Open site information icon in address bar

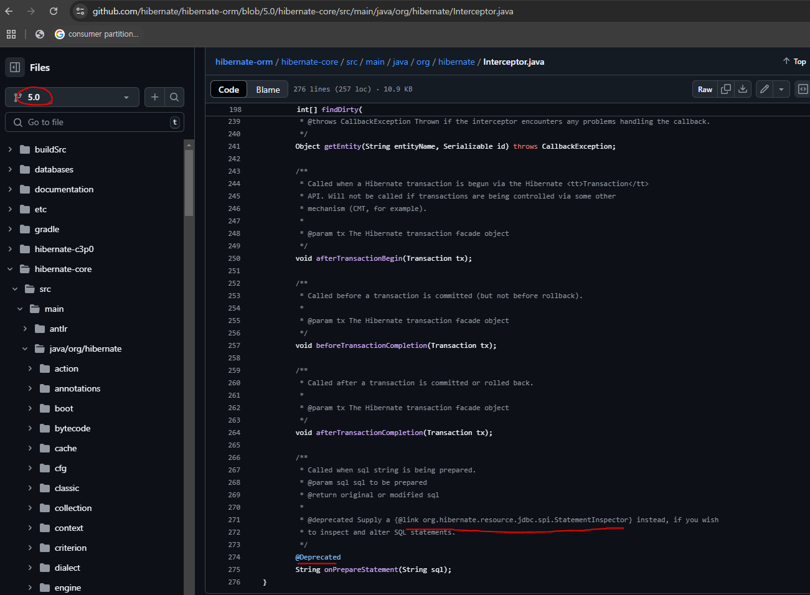[80, 11]
